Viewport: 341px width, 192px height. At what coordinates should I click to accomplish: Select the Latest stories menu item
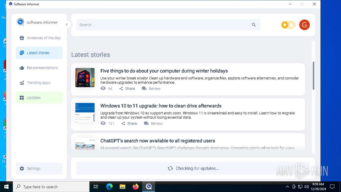[x=39, y=53]
